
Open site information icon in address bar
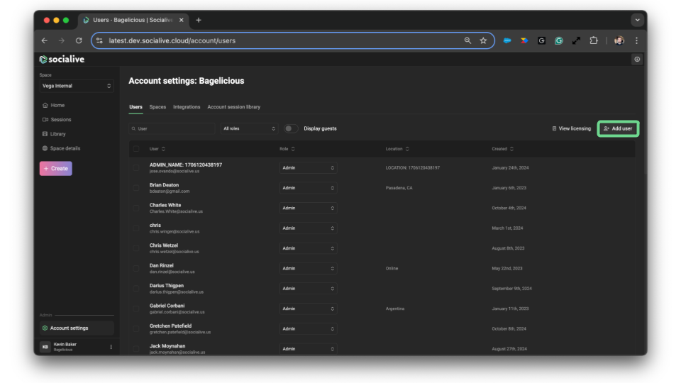click(99, 40)
